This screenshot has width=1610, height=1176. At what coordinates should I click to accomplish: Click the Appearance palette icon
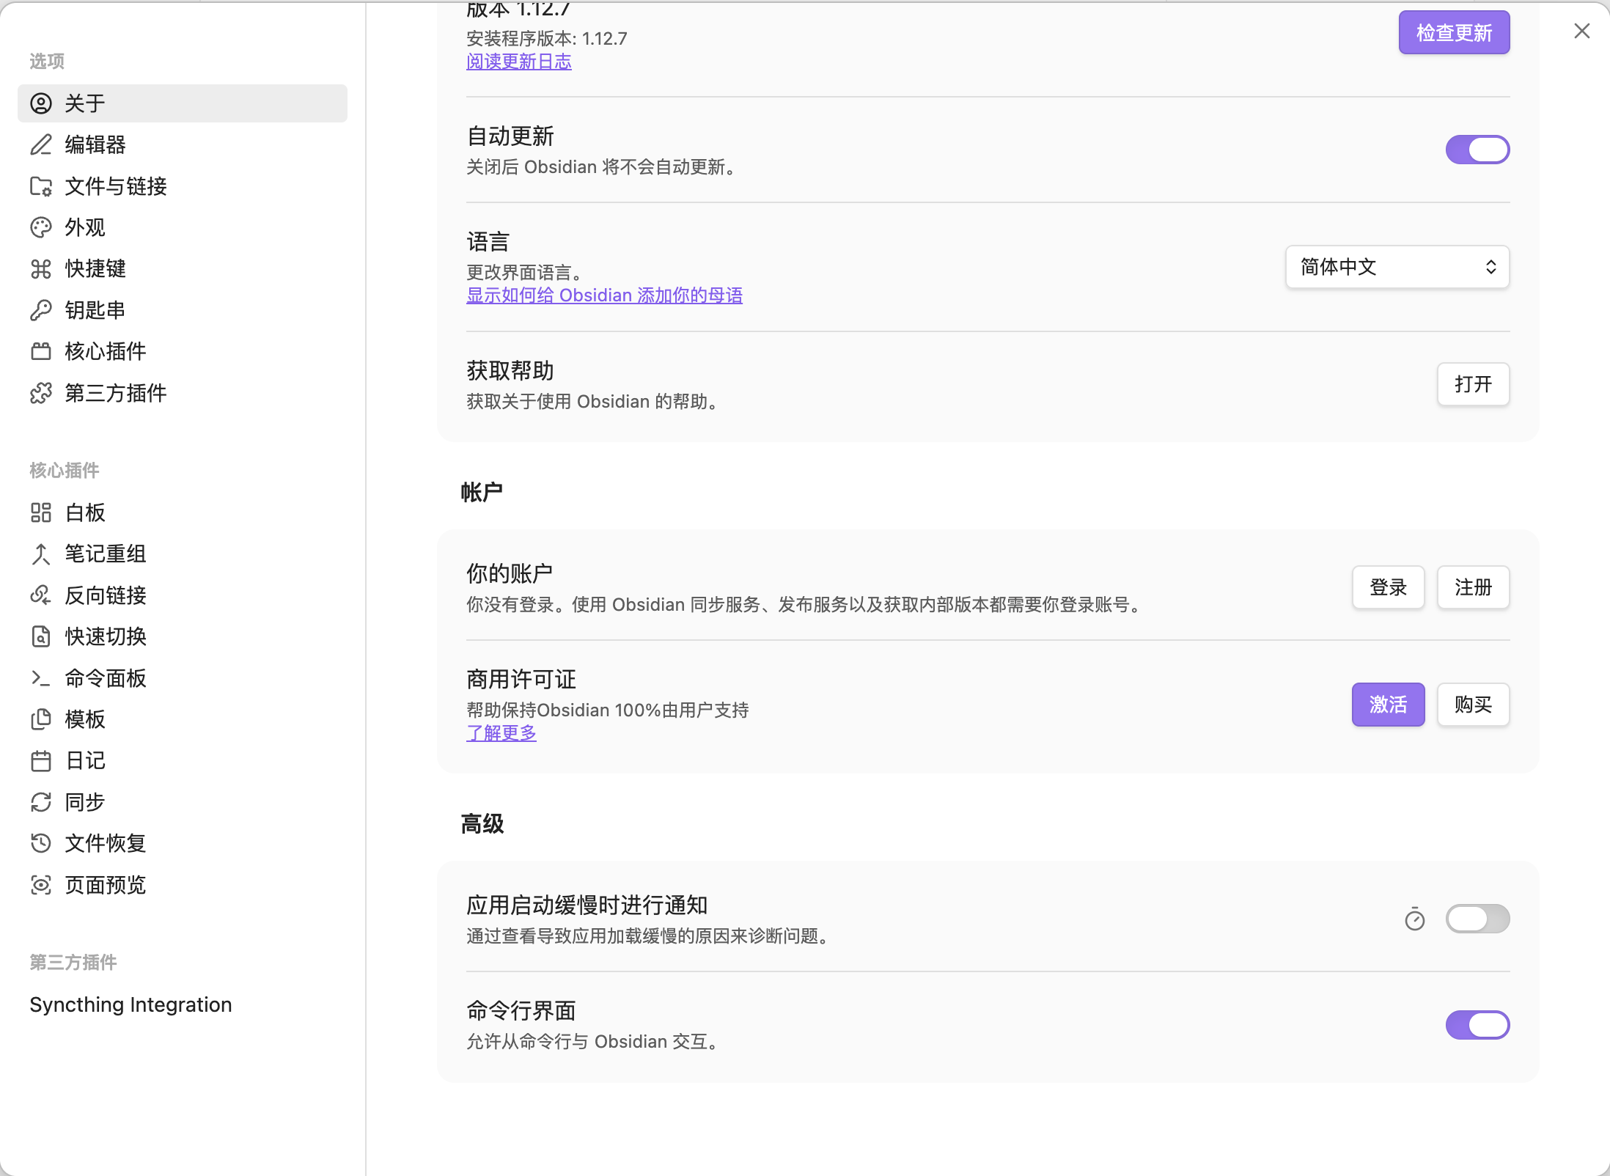[41, 227]
